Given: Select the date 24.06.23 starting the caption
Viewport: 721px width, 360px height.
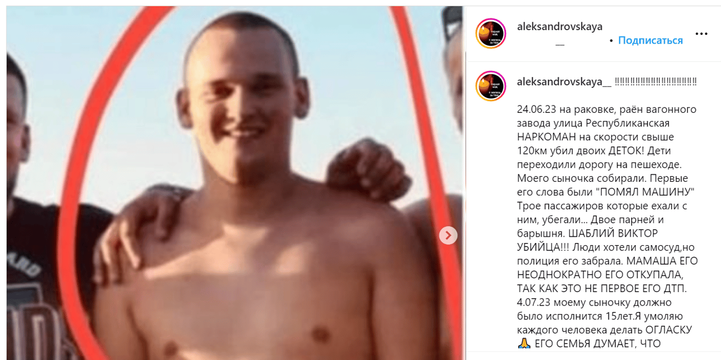Looking at the screenshot, I should 534,110.
